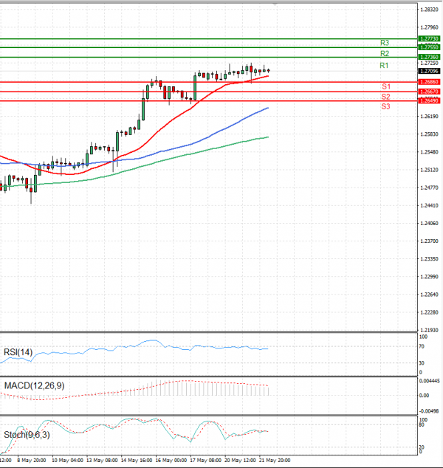The width and height of the screenshot is (443, 468).
Task: Click the 1.22640 price axis value
Action: (x=429, y=295)
